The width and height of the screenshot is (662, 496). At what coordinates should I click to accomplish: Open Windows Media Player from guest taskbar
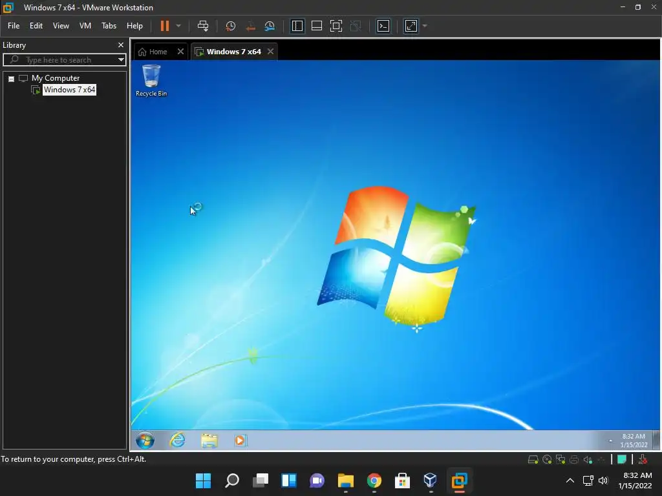(x=240, y=440)
